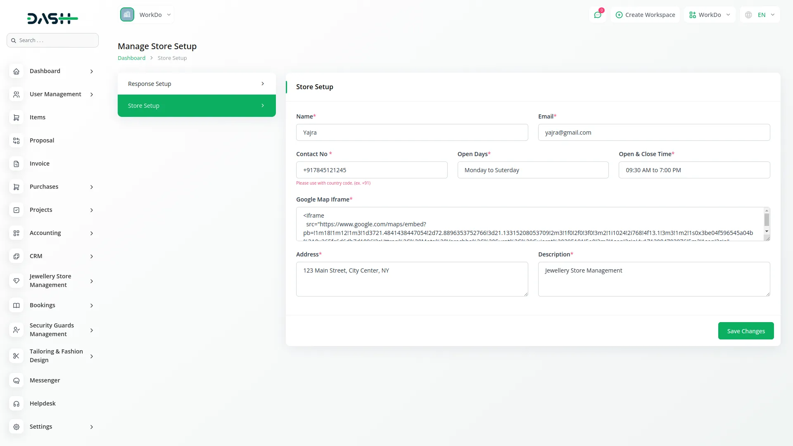793x446 pixels.
Task: Expand the CRM submenu chevron
Action: [x=92, y=256]
